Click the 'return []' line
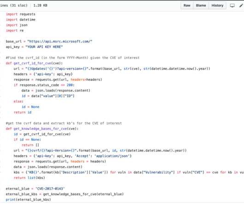Image resolution: width=244 pixels, height=204 pixels. tap(30, 145)
